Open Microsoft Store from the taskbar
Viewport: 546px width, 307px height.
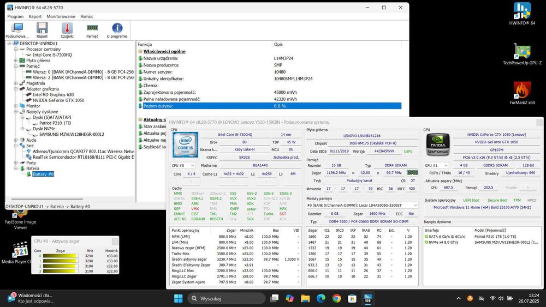(x=352, y=298)
